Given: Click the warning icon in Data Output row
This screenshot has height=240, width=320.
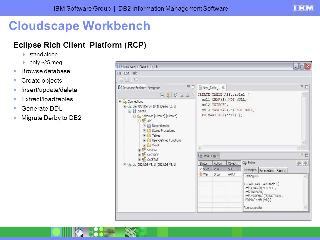Looking at the screenshot, I should point(201,174).
